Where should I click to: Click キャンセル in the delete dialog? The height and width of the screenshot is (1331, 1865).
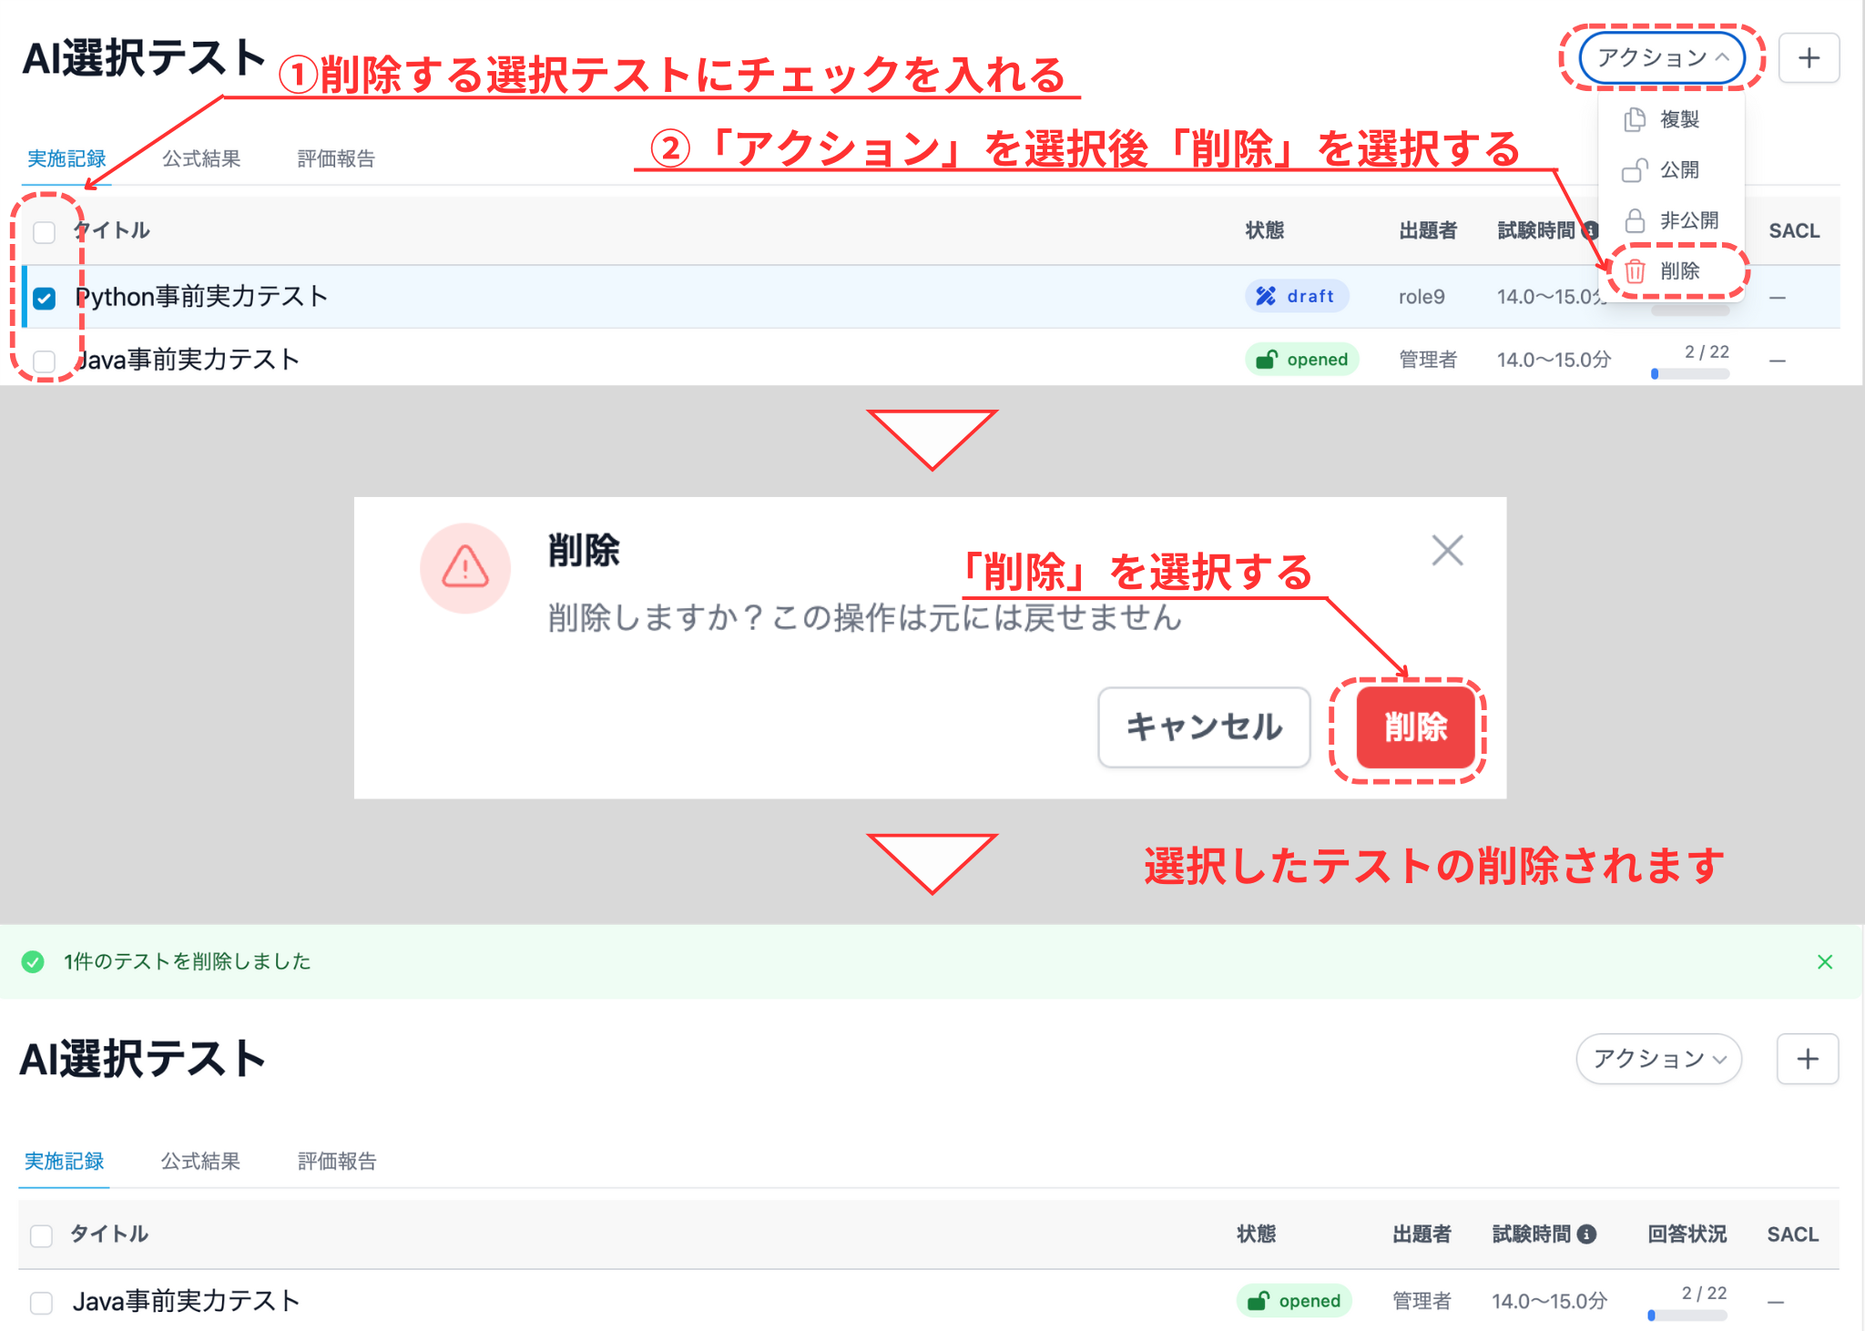(1204, 727)
